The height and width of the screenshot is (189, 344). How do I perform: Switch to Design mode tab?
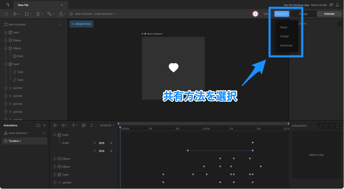[x=303, y=14]
